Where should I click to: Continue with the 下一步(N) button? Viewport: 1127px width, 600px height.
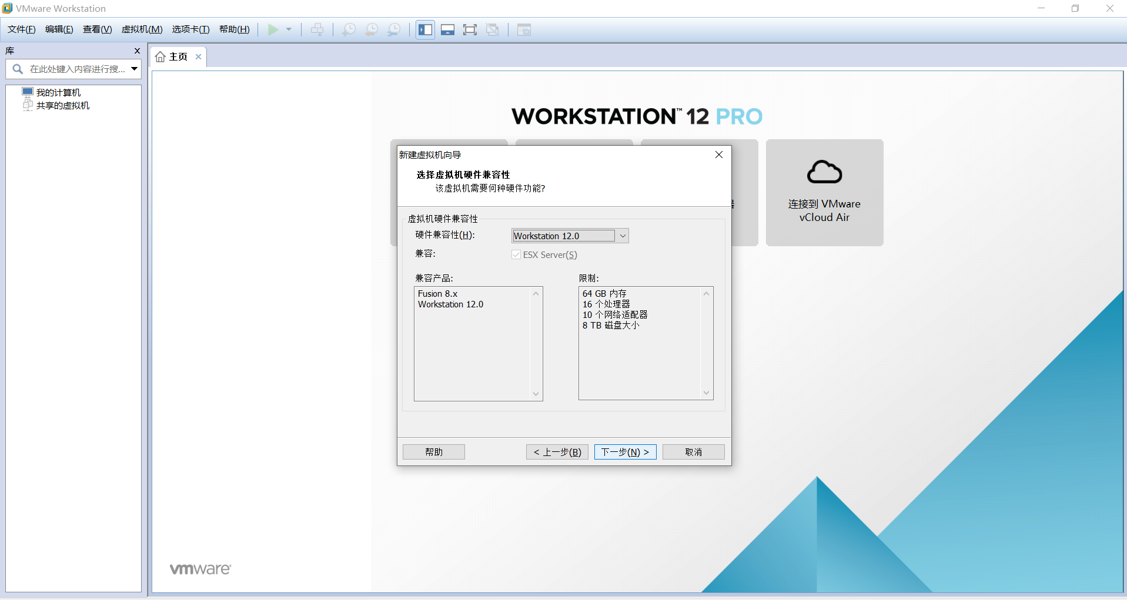pos(626,452)
